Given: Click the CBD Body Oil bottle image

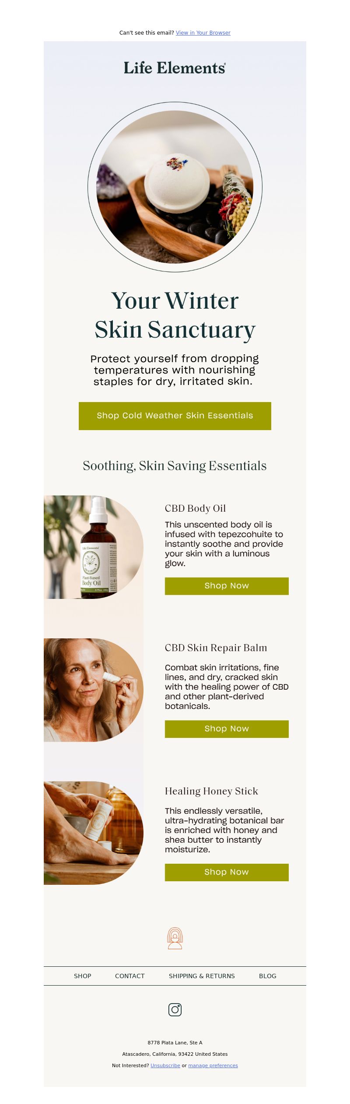Looking at the screenshot, I should pos(94,547).
